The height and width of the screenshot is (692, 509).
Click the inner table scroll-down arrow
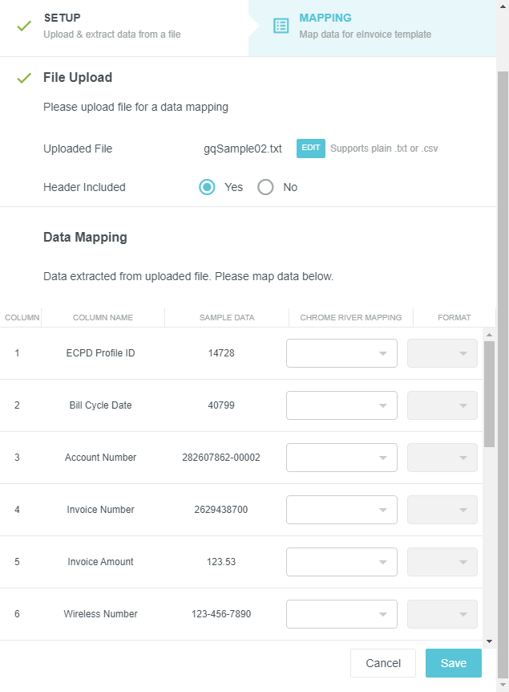[x=489, y=641]
